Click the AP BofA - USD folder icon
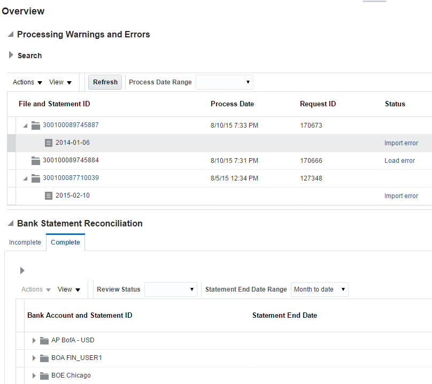432x384 pixels. click(44, 341)
